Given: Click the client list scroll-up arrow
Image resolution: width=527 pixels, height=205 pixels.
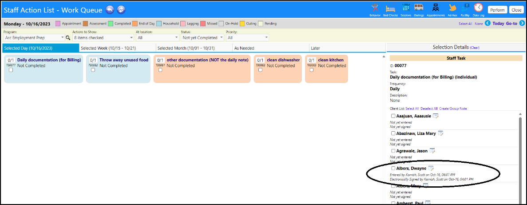Looking at the screenshot, I should point(521,115).
